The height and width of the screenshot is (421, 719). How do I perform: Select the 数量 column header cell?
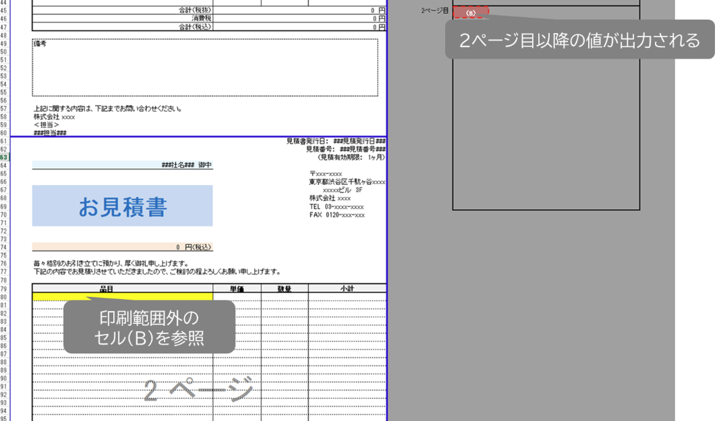pos(285,288)
